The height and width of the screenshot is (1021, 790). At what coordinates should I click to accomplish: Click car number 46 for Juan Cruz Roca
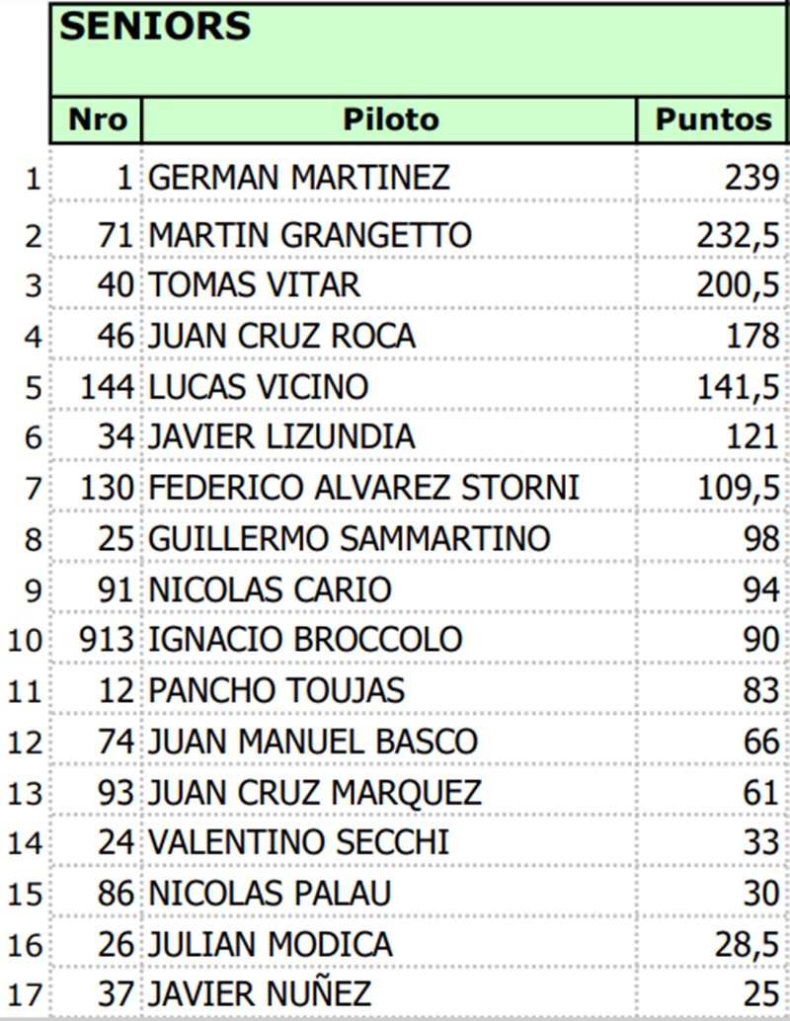click(x=116, y=336)
